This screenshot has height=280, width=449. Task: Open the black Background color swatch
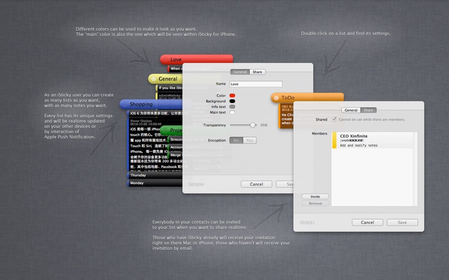click(x=232, y=101)
